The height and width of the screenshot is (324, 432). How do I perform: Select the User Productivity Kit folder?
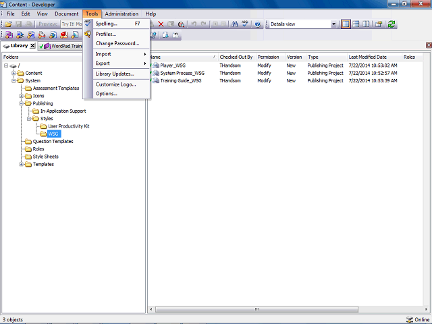(69, 126)
